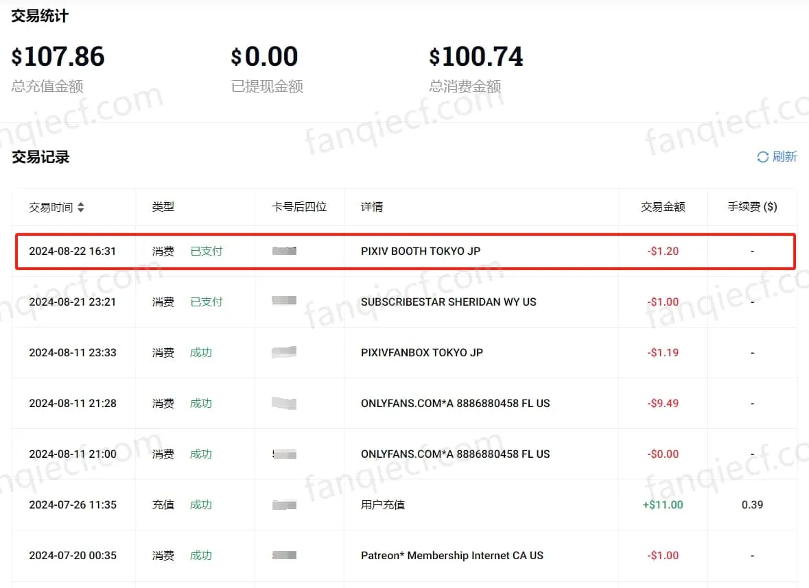Click the 手续费 ($) column header

pos(752,207)
